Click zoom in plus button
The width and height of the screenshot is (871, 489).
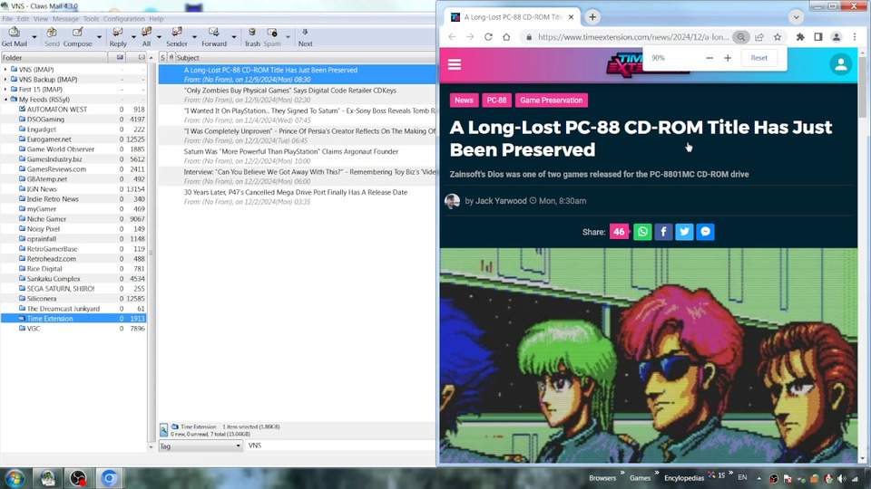pos(728,58)
